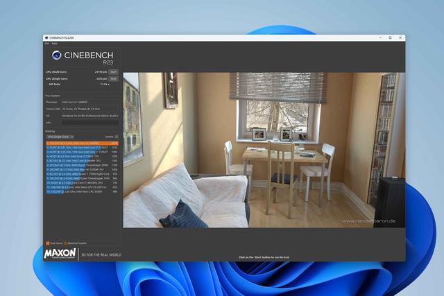Toggle the Details checkbox in Ranking
Image resolution: width=444 pixels, height=296 pixels.
(117, 137)
